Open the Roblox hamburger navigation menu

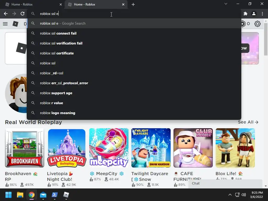[x=5, y=24]
